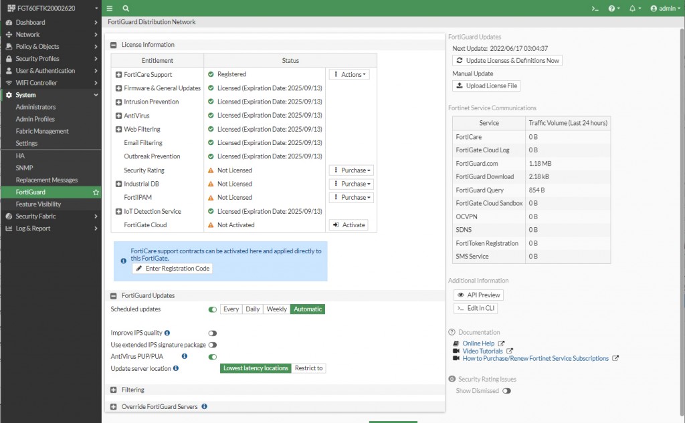Click external link icon after Renew Subscriptions link

(x=615, y=358)
